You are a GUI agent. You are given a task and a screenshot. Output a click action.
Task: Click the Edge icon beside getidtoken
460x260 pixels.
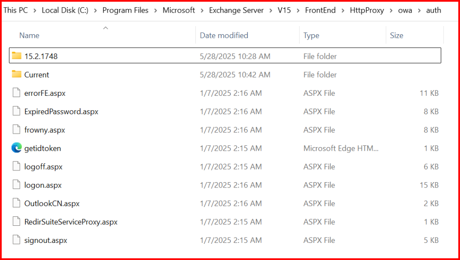[x=17, y=148]
